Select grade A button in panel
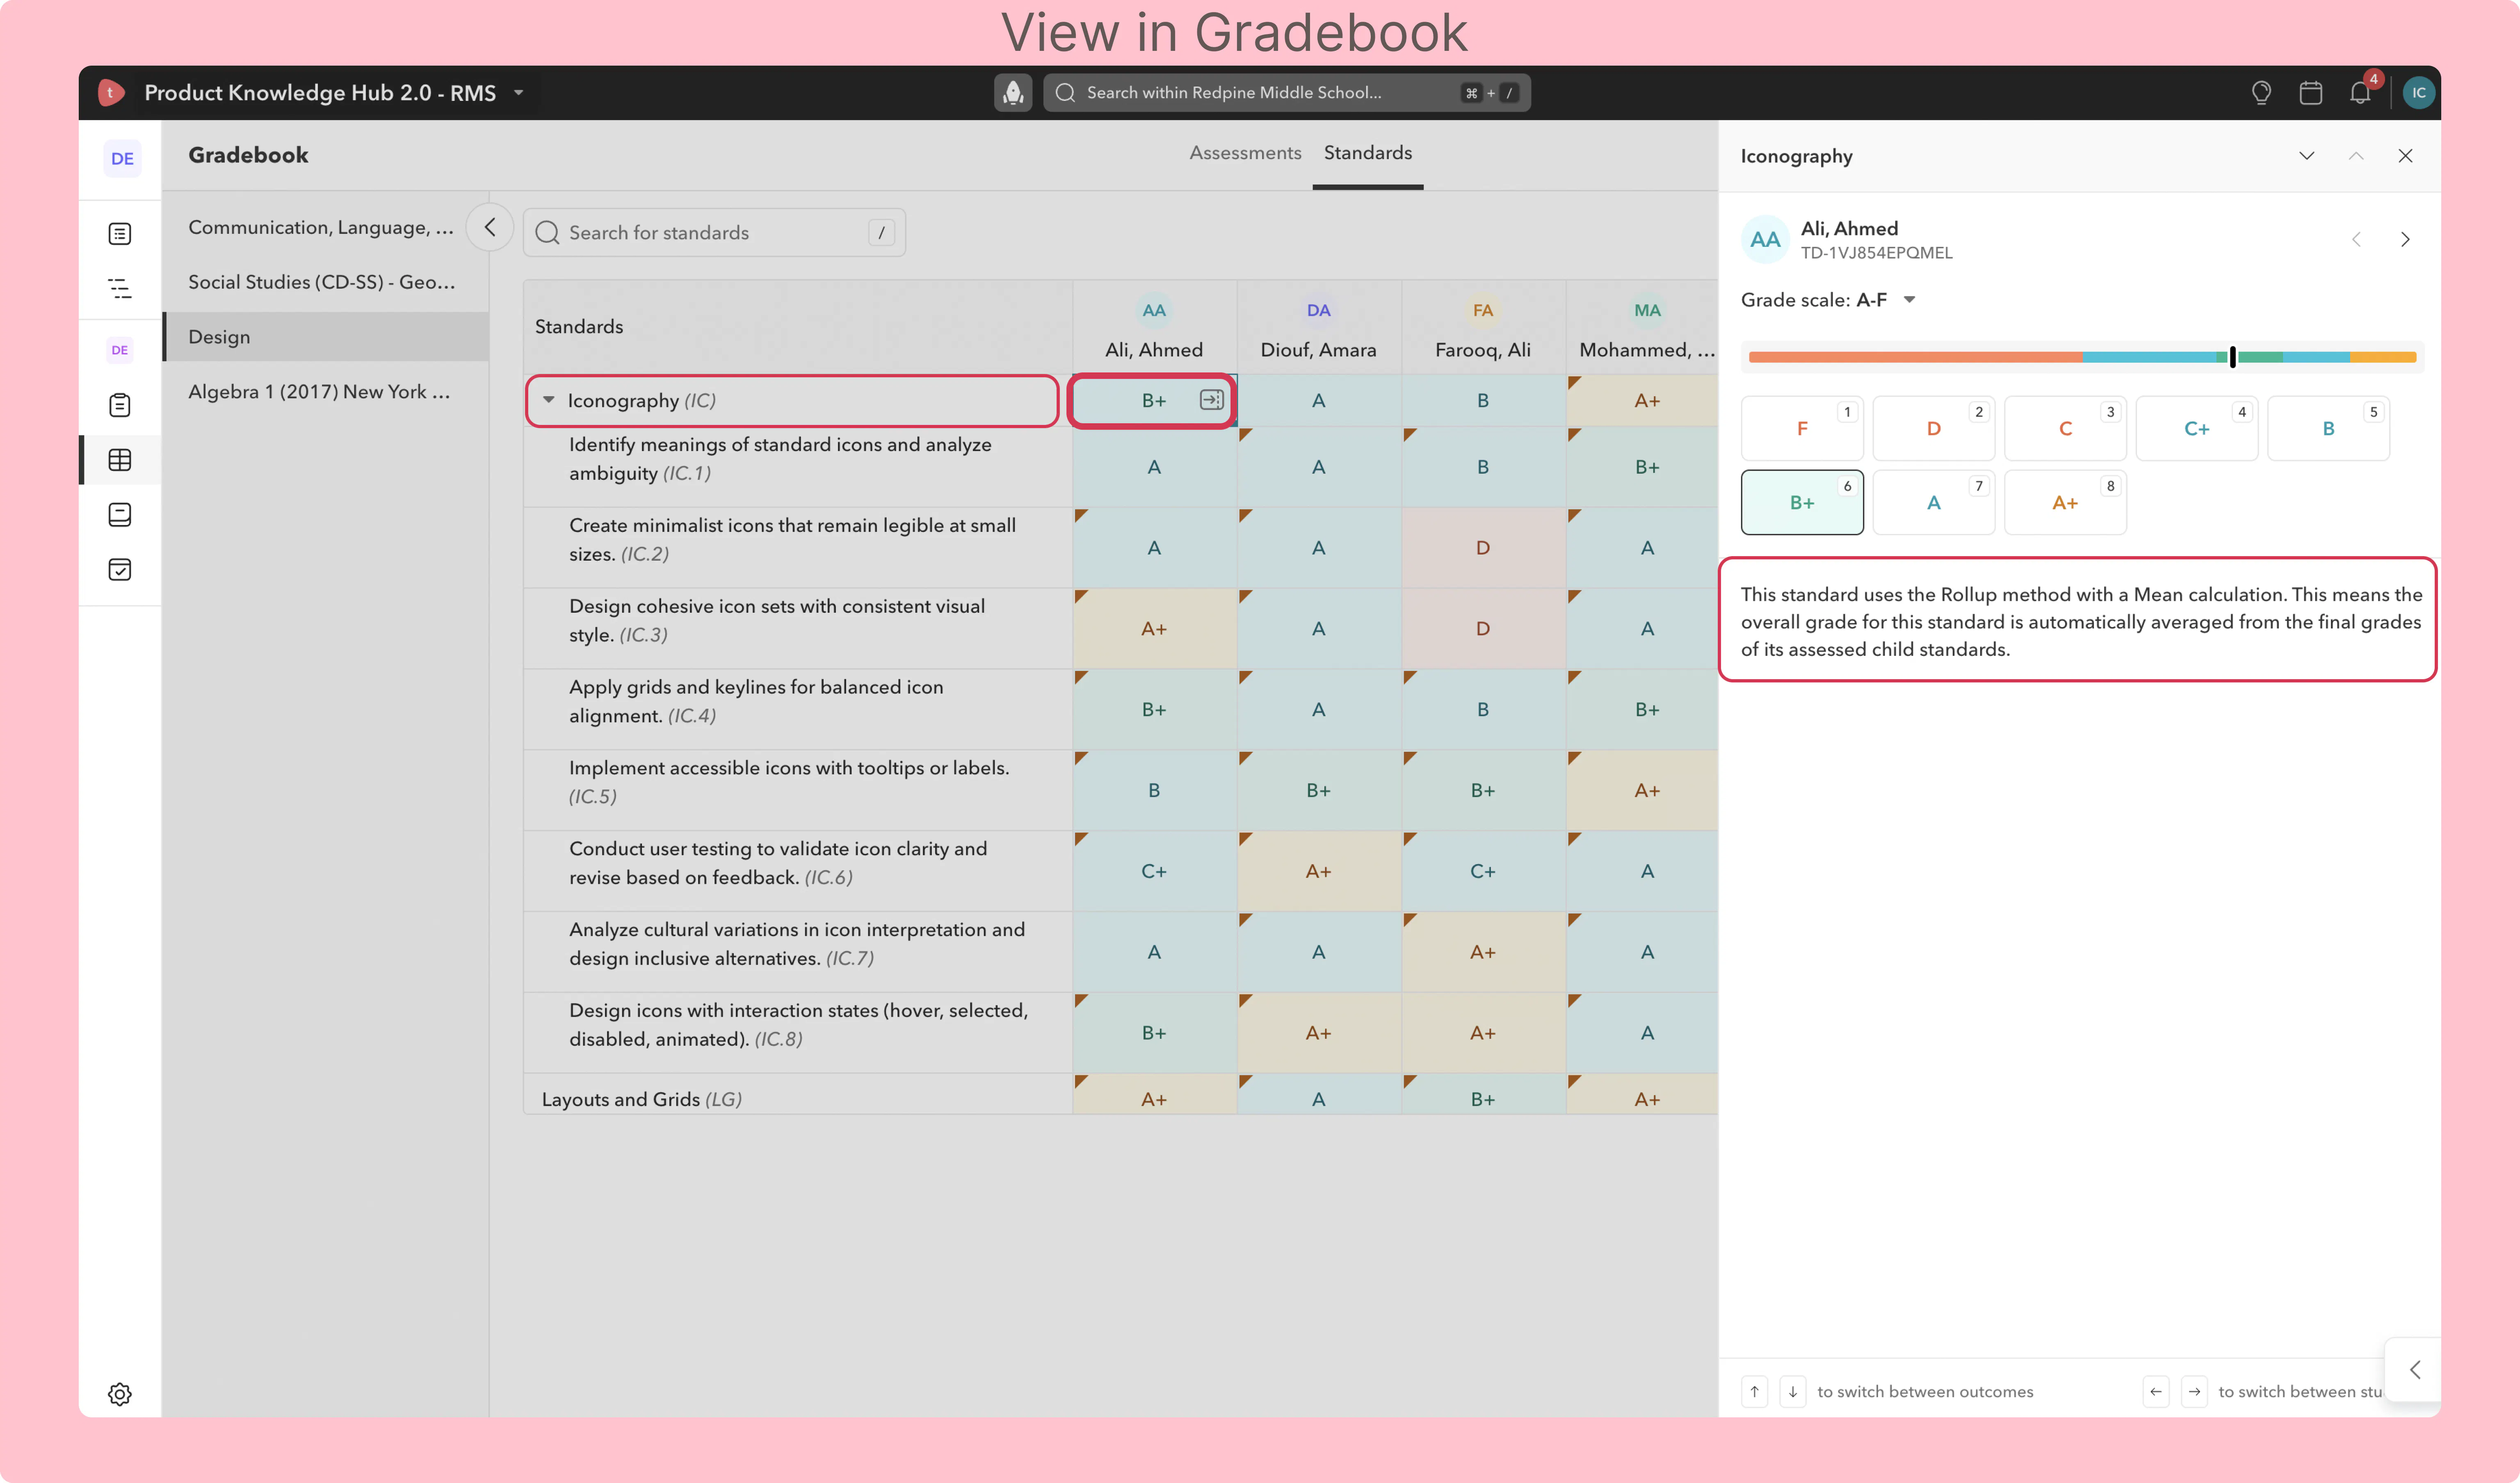 coord(1934,502)
